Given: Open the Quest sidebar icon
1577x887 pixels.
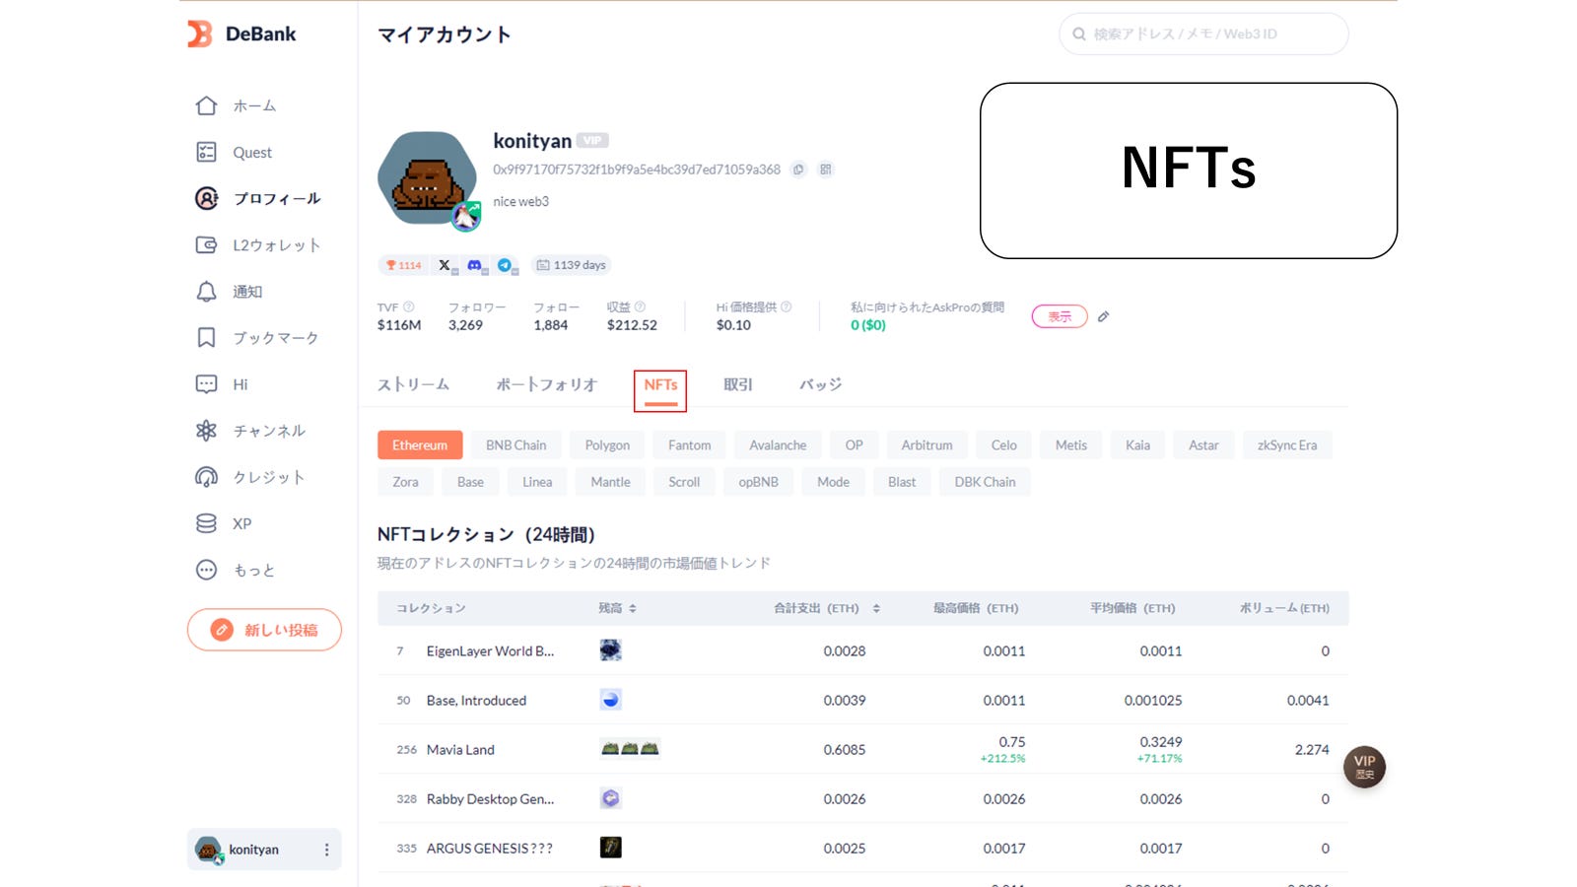Looking at the screenshot, I should click(x=206, y=152).
